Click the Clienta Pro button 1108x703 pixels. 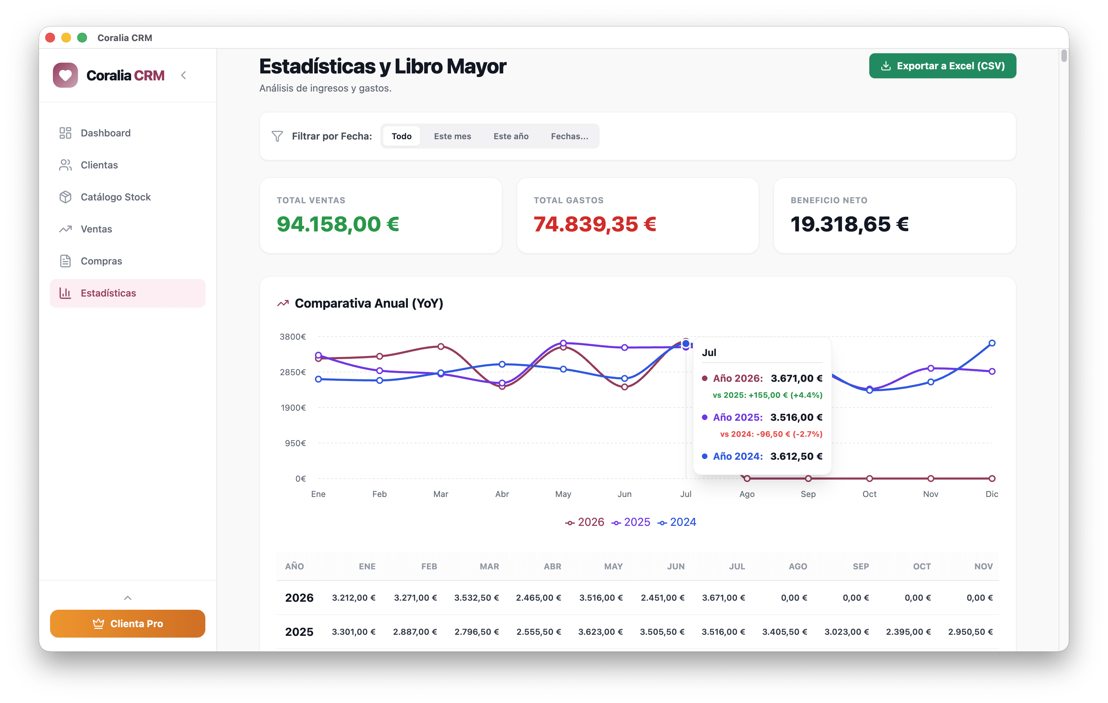point(127,623)
